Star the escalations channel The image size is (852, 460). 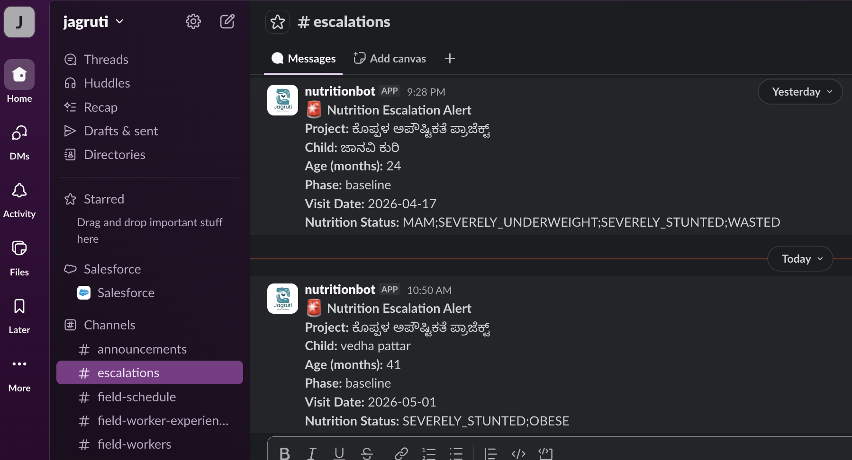coord(278,22)
